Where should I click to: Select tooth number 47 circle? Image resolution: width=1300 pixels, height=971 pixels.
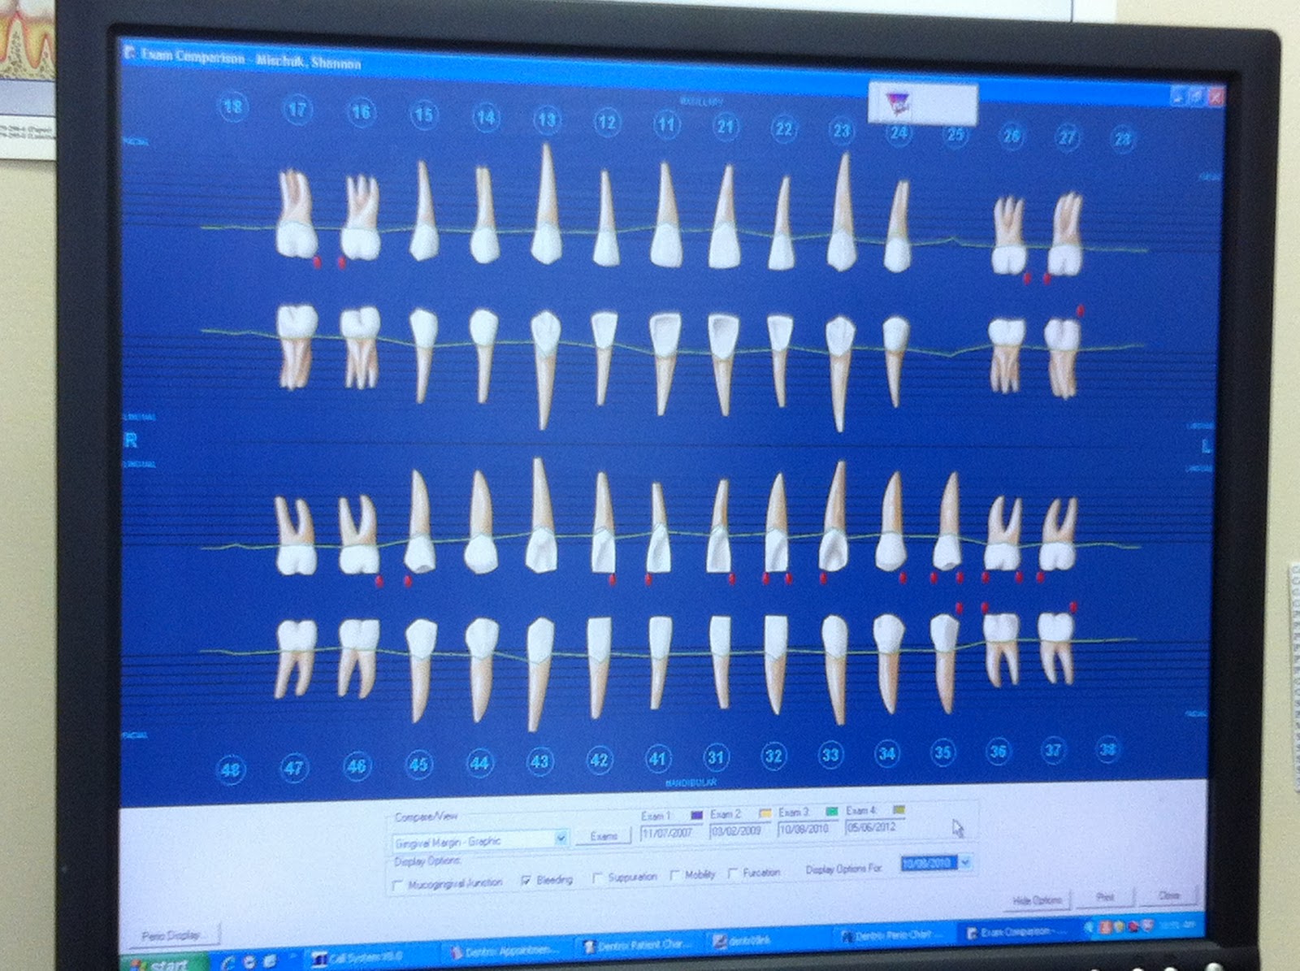[294, 767]
